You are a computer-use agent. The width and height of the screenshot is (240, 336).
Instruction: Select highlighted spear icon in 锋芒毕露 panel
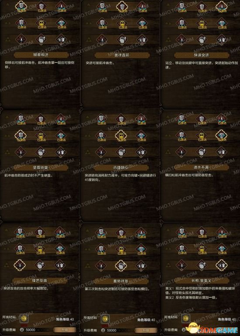click(20, 265)
